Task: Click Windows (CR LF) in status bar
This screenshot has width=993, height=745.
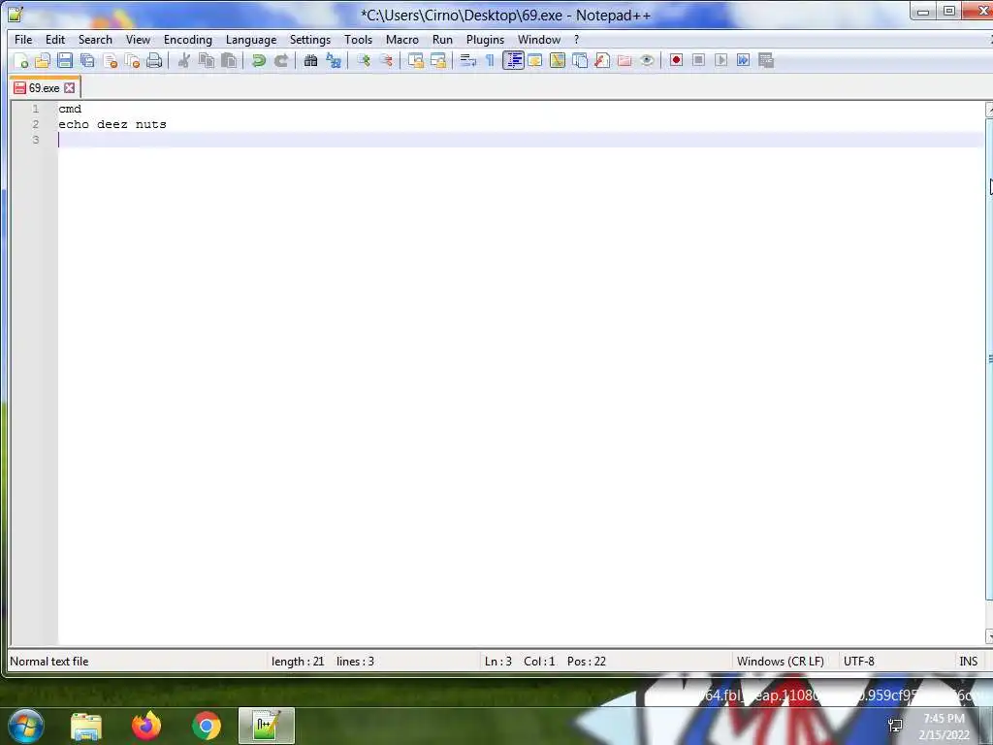Action: (781, 662)
